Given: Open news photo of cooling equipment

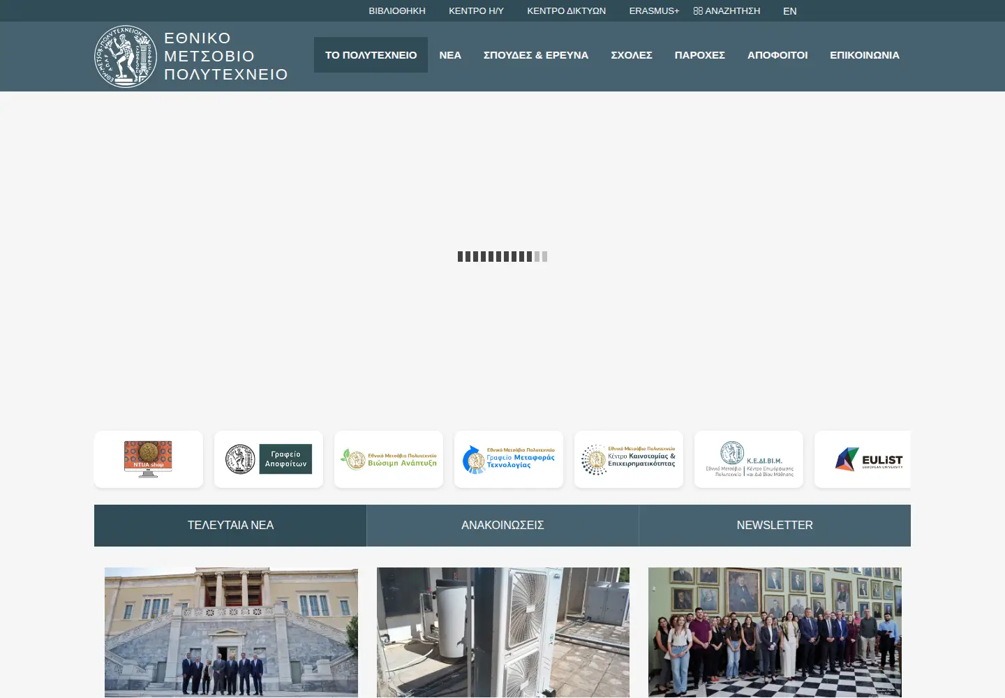Looking at the screenshot, I should 503,632.
